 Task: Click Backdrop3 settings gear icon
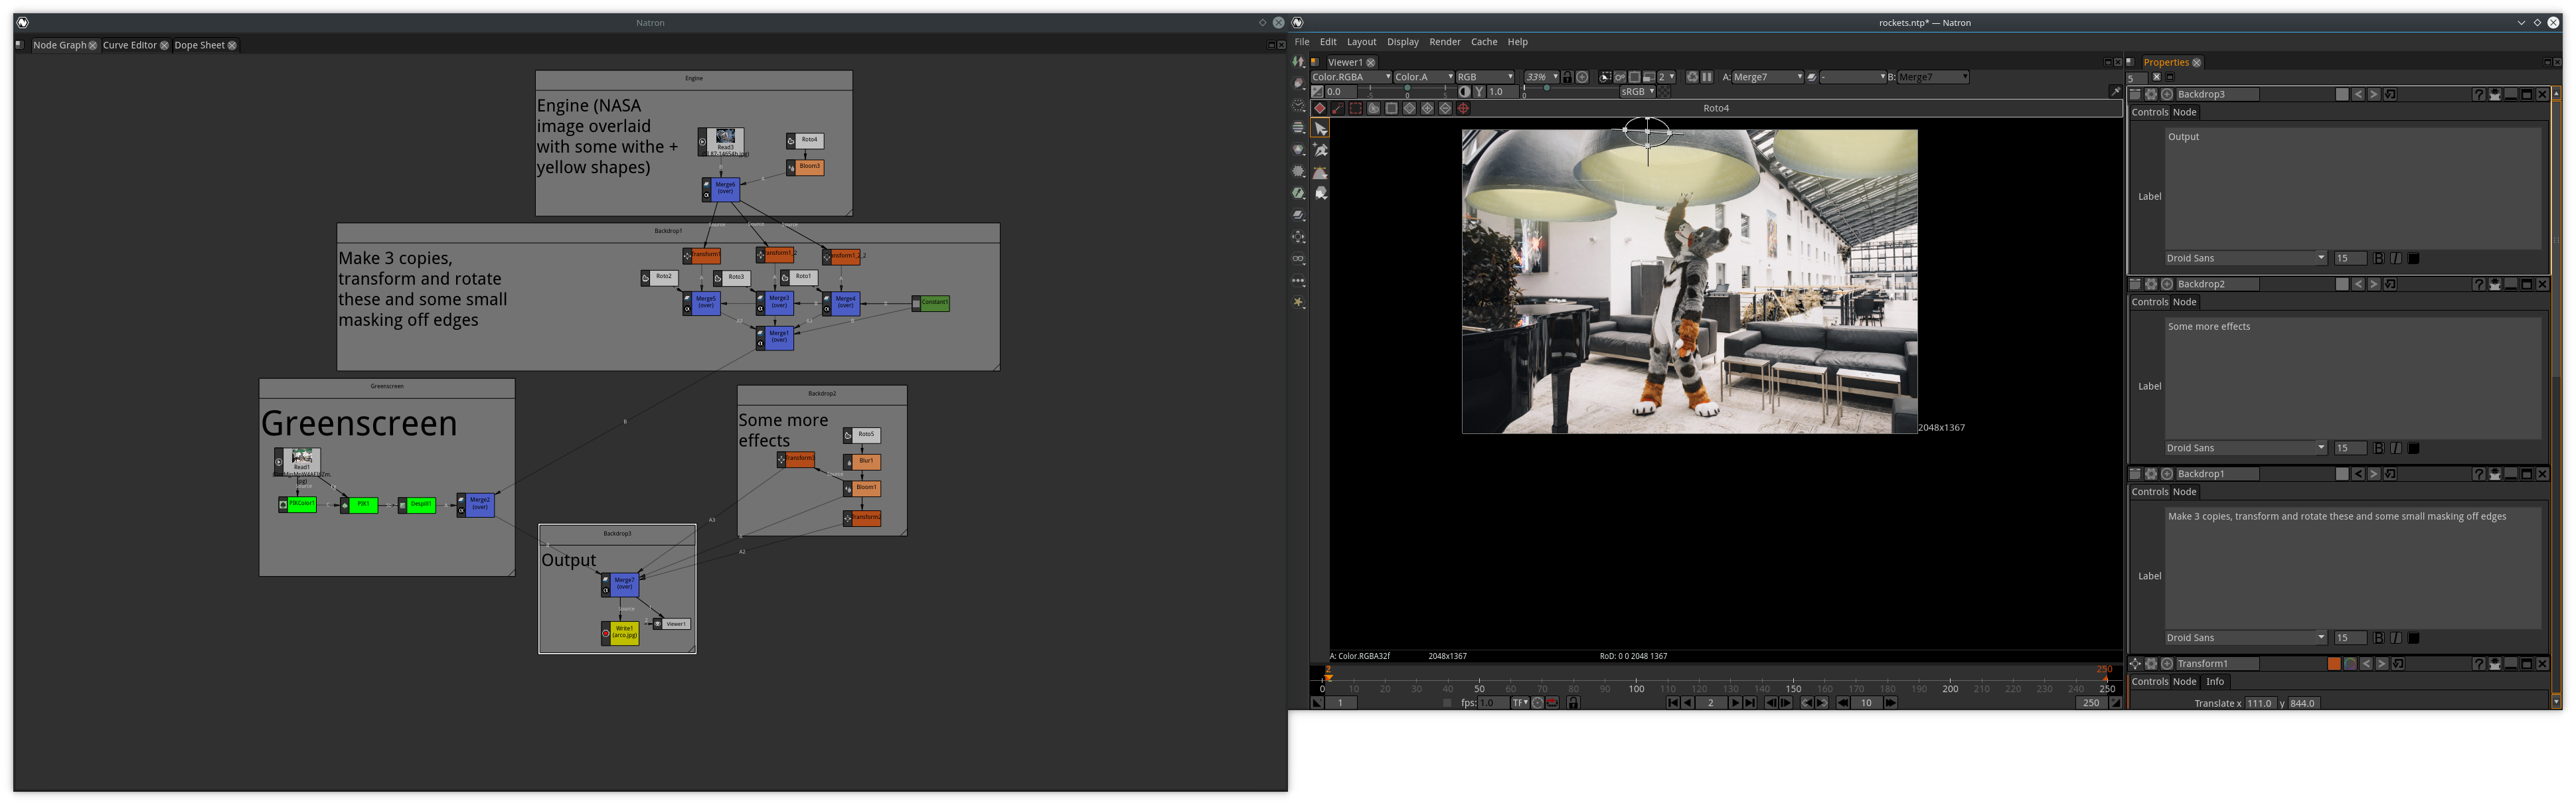[2151, 94]
